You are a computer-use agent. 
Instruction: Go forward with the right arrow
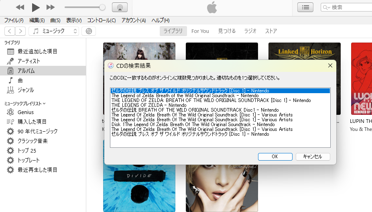(20, 31)
